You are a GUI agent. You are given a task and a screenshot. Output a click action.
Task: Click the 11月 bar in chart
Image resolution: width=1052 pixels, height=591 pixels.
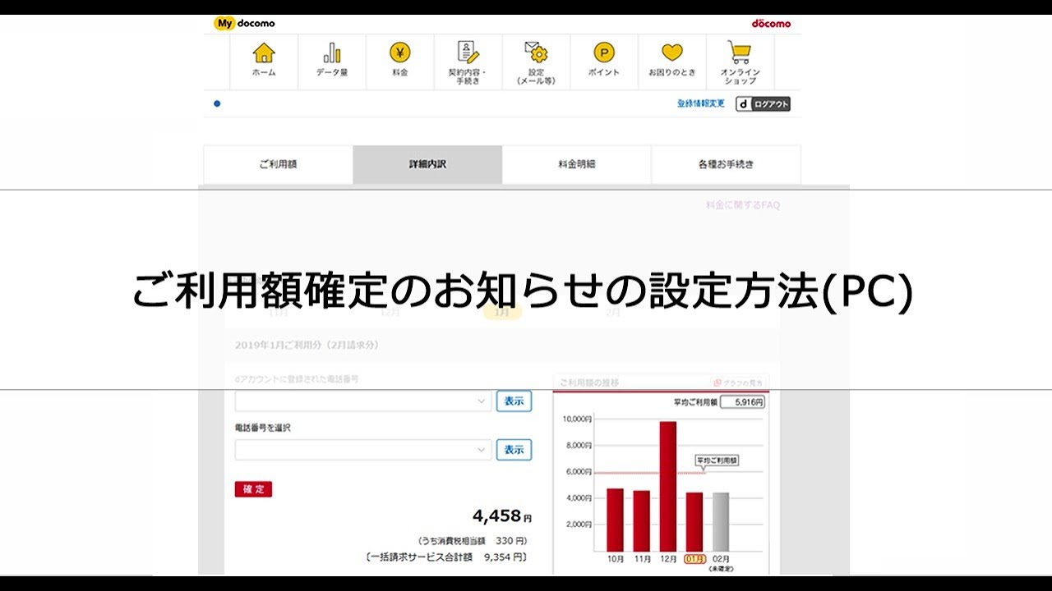coord(641,521)
